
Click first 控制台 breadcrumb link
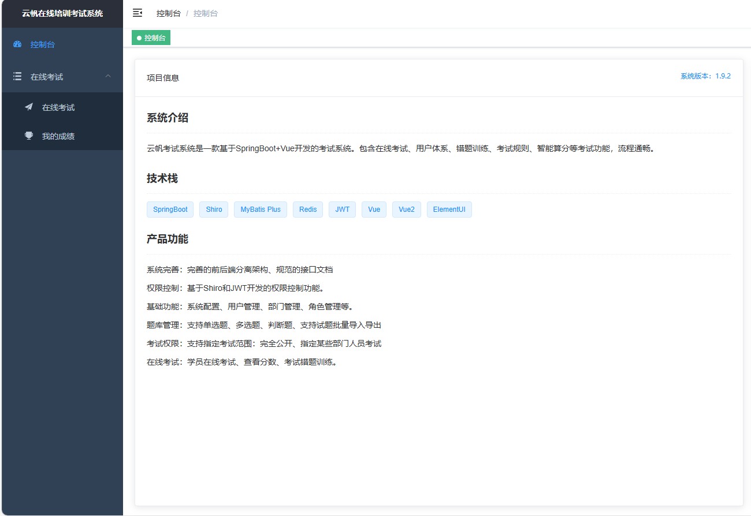tap(168, 13)
